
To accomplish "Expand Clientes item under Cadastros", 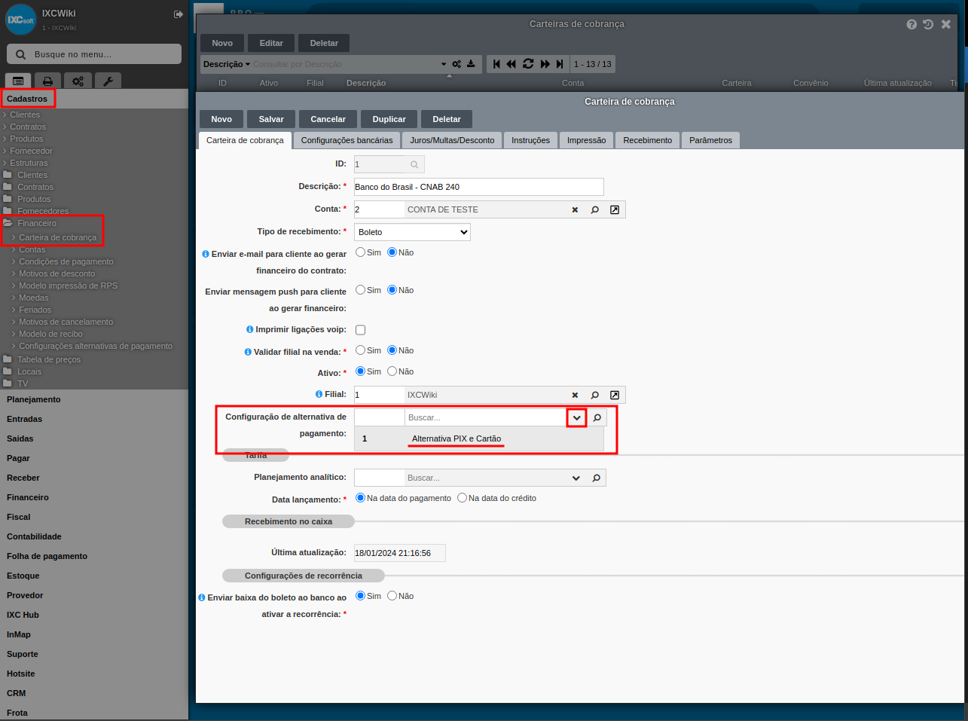I will (x=25, y=115).
